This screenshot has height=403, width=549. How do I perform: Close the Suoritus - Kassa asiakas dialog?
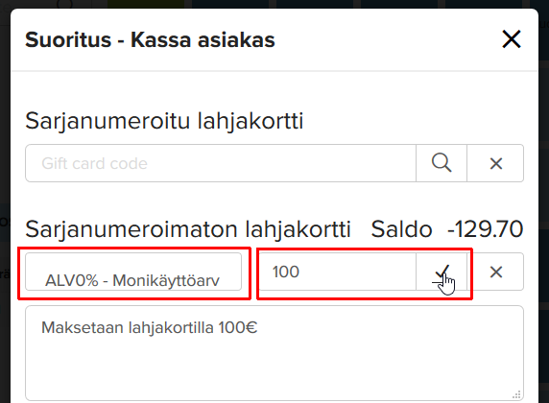(x=512, y=39)
